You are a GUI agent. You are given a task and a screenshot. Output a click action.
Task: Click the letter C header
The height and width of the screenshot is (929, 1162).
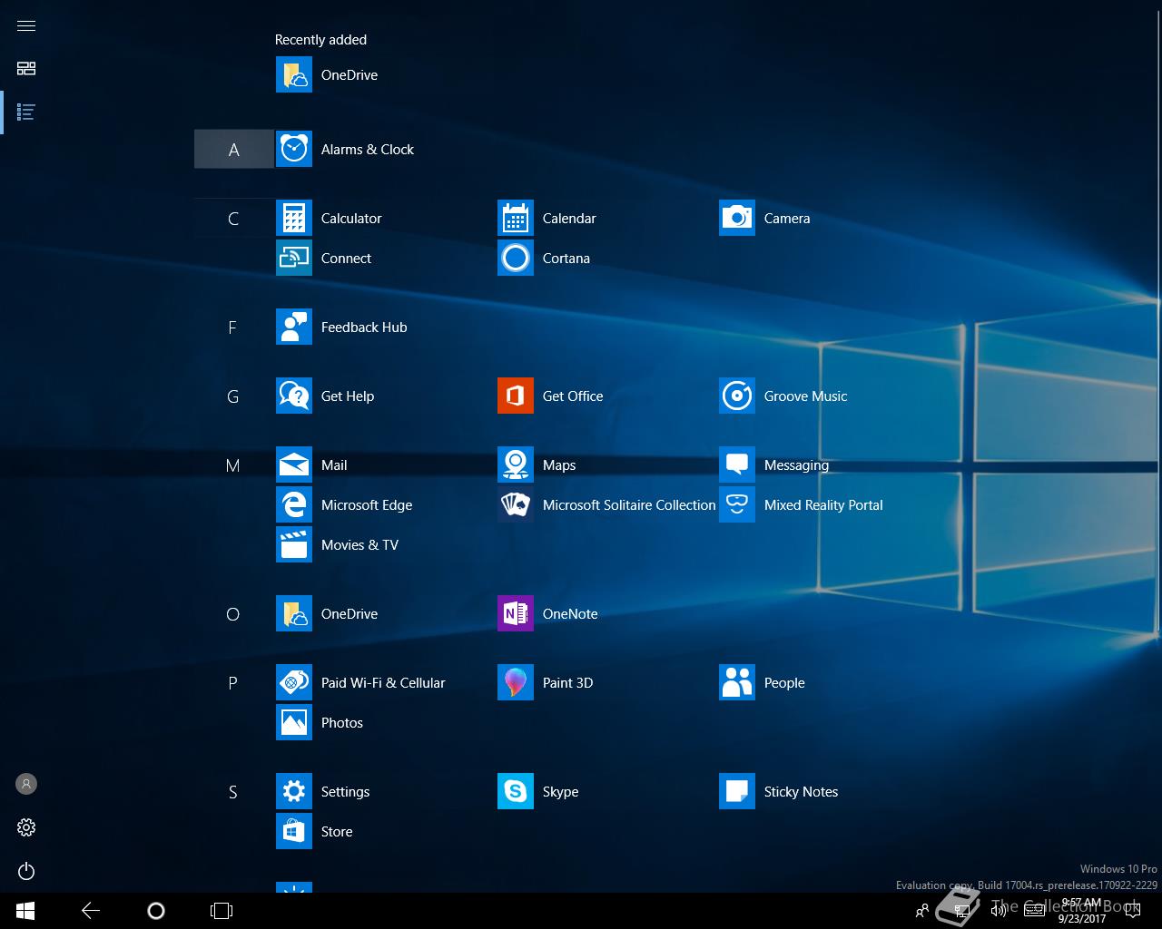click(233, 219)
